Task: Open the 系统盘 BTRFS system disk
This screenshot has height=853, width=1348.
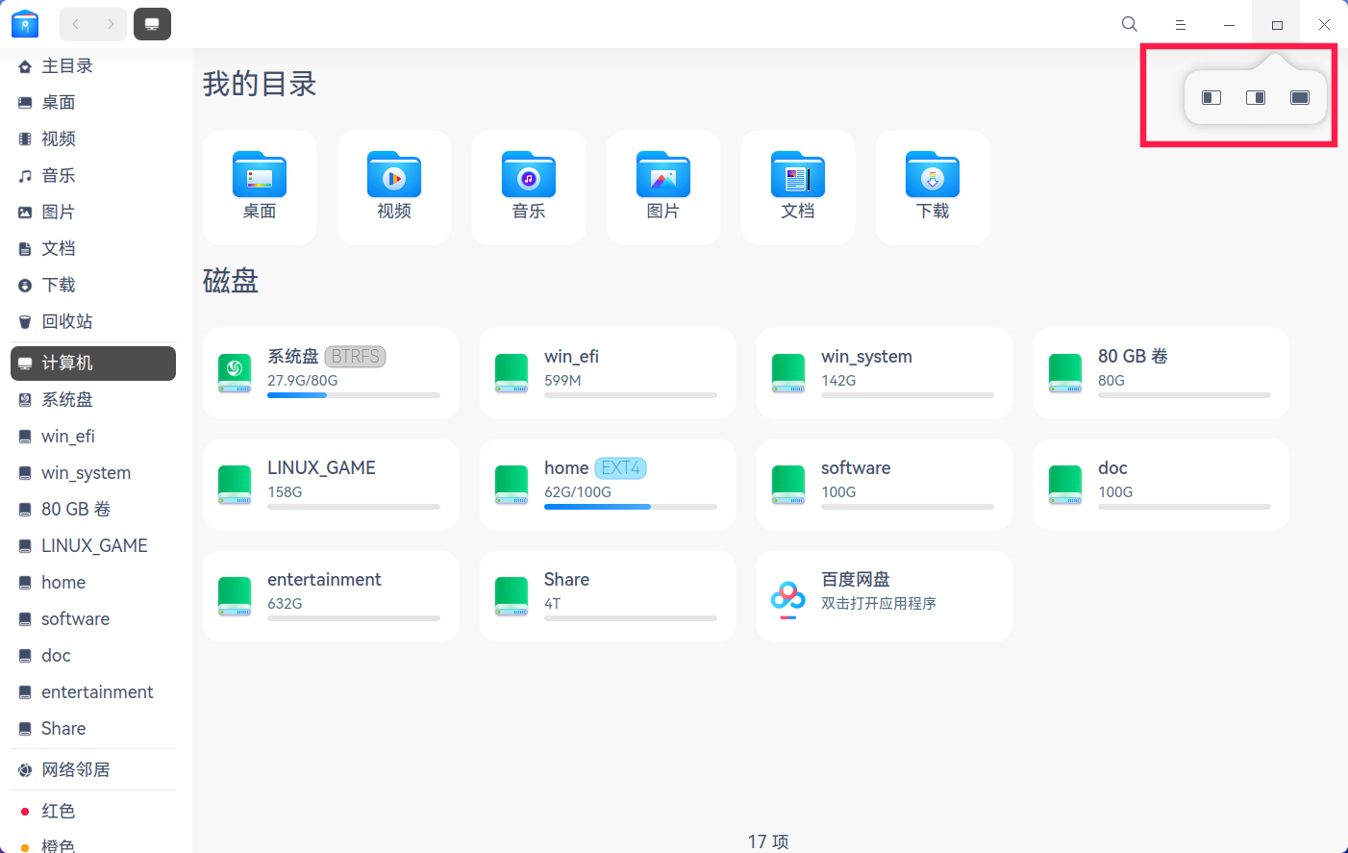Action: click(x=330, y=373)
